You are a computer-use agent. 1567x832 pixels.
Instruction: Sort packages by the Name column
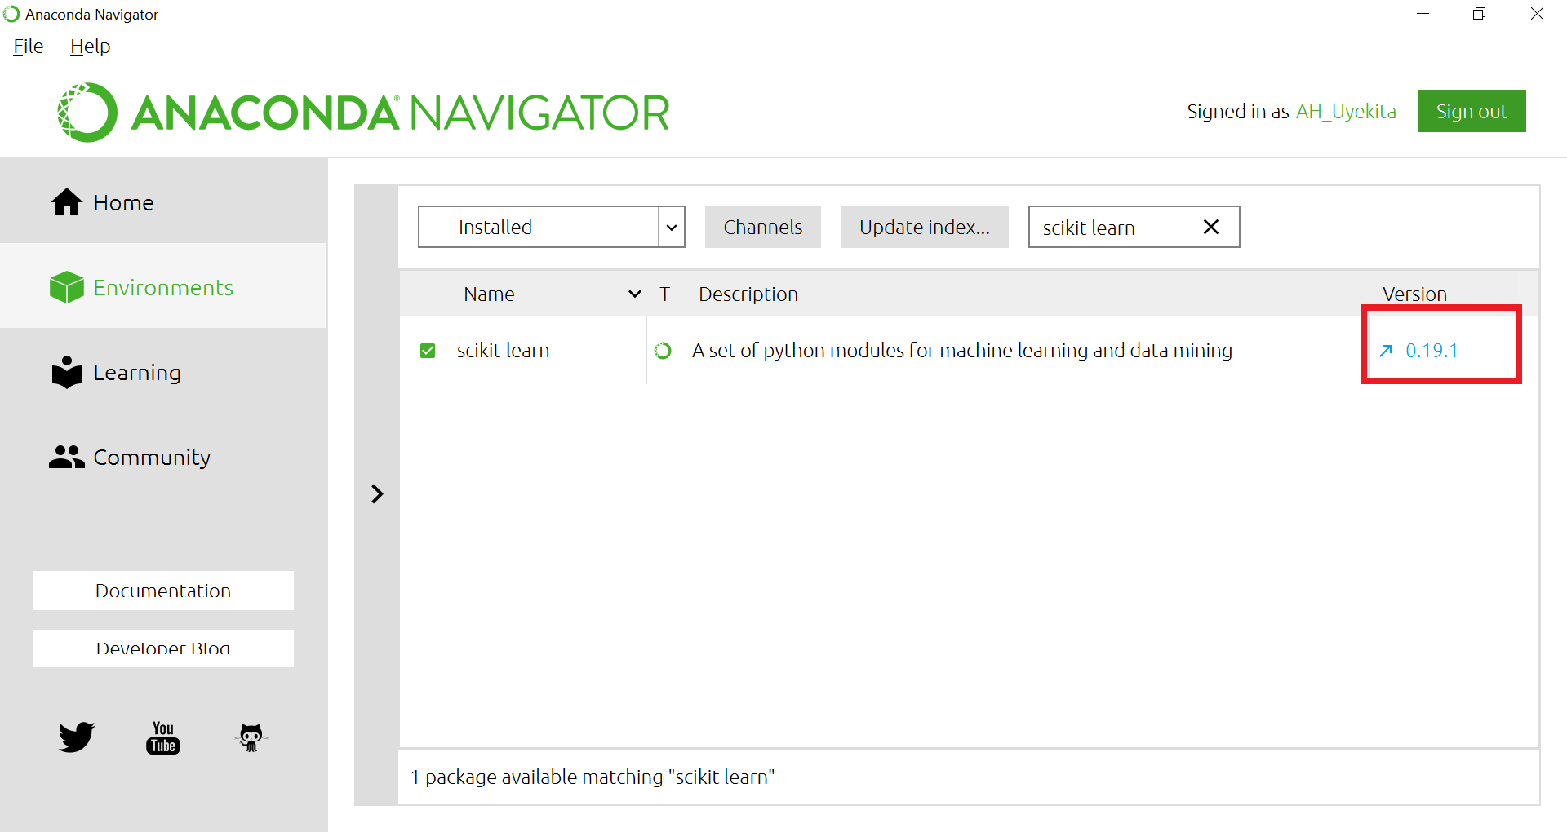(x=522, y=294)
